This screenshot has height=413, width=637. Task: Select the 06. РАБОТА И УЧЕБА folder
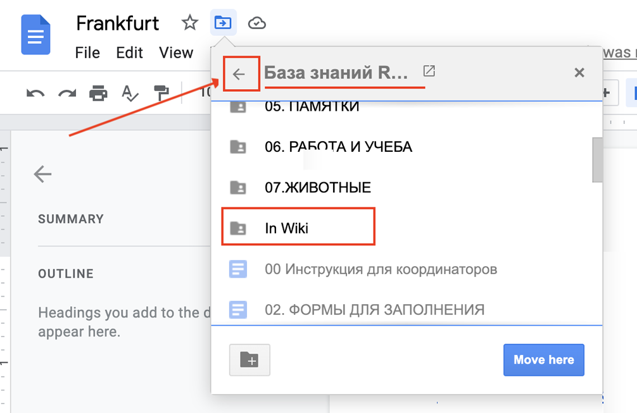click(338, 147)
